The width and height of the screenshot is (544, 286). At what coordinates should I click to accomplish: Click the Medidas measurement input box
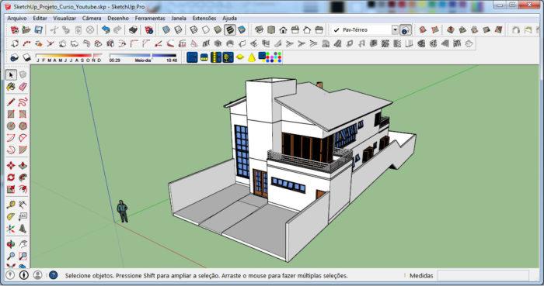point(483,276)
